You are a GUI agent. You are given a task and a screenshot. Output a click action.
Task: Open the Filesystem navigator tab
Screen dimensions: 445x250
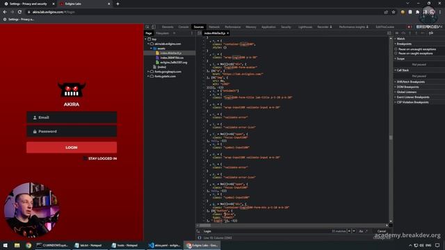click(x=162, y=33)
